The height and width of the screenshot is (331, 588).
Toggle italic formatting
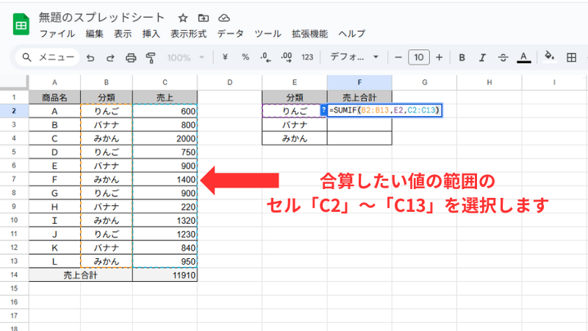(482, 58)
